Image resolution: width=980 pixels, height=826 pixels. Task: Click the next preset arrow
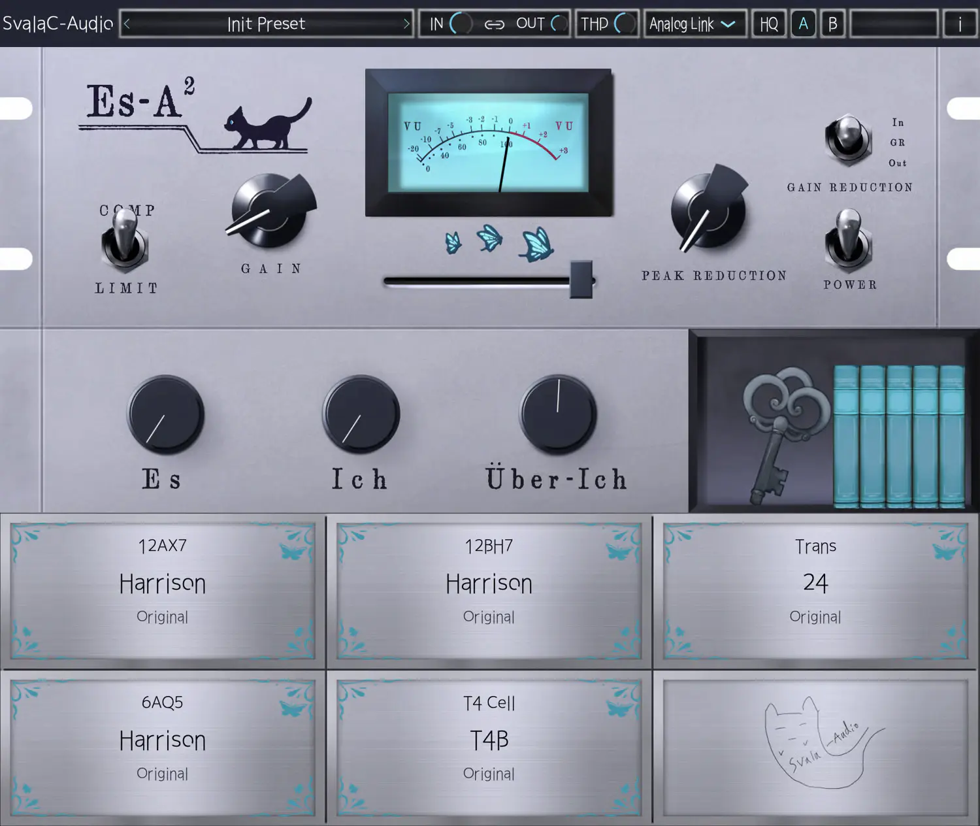pyautogui.click(x=406, y=24)
